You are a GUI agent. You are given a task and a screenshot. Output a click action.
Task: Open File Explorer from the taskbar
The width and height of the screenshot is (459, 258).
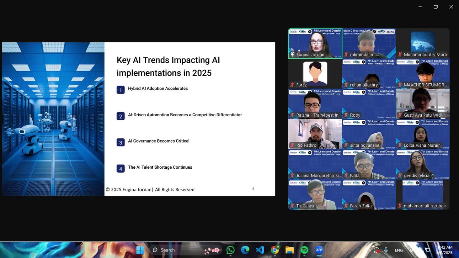pyautogui.click(x=289, y=250)
